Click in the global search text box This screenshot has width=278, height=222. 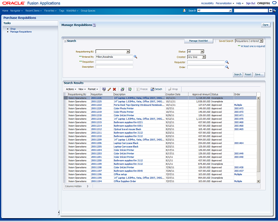tap(251, 10)
